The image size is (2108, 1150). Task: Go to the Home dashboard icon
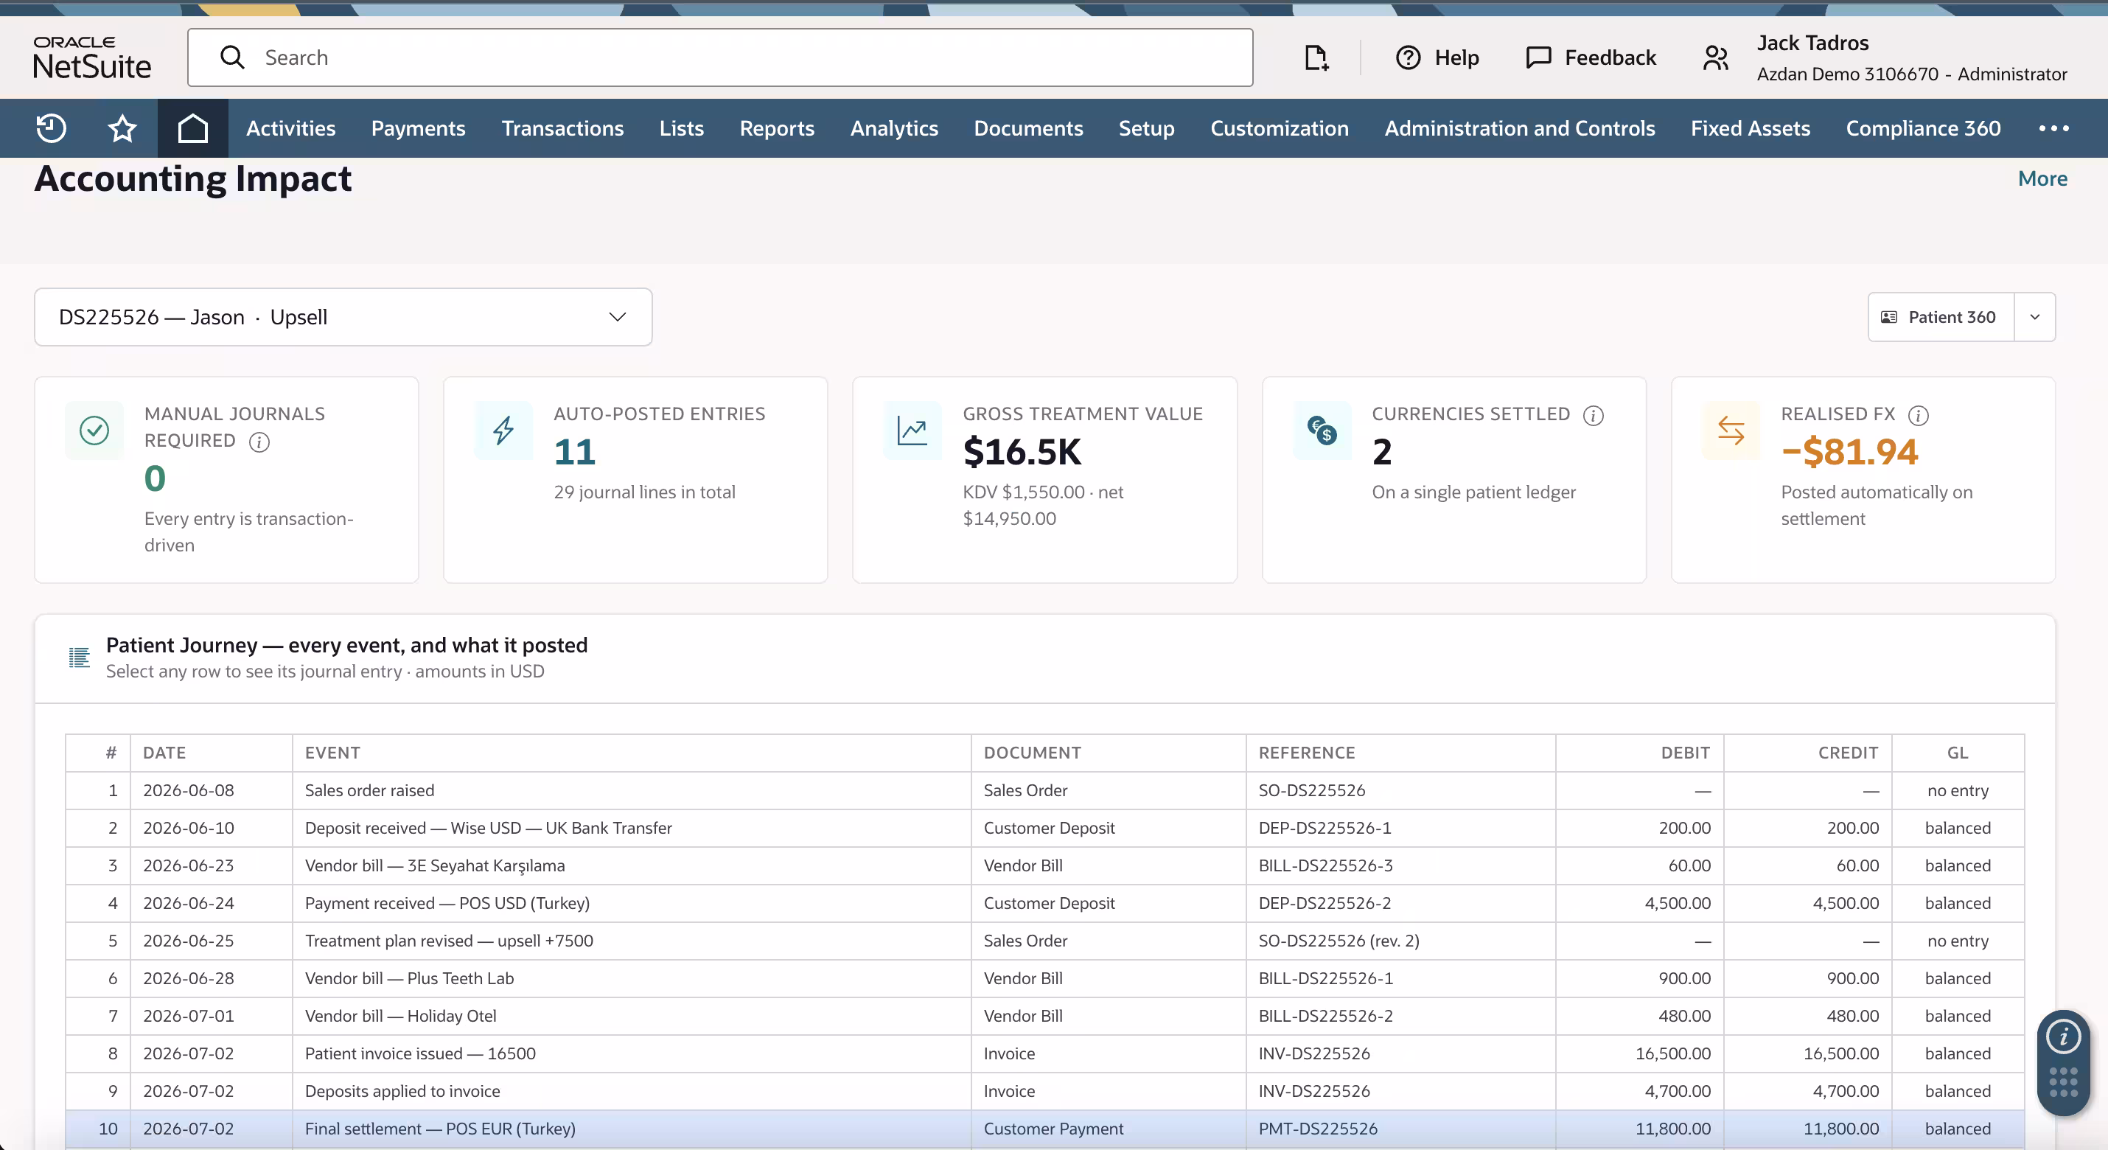click(192, 128)
